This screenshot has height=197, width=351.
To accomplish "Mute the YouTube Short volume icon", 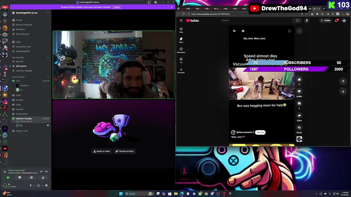I will click(243, 31).
